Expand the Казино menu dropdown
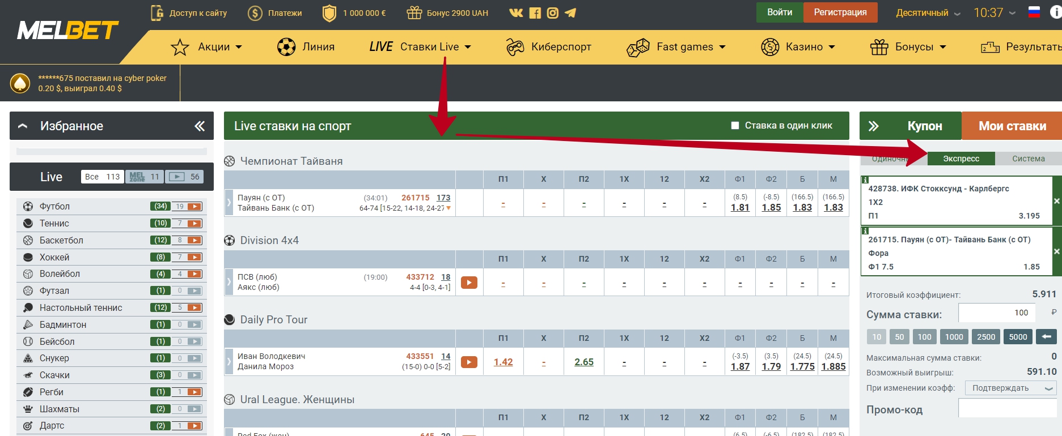The image size is (1062, 436). click(x=832, y=47)
